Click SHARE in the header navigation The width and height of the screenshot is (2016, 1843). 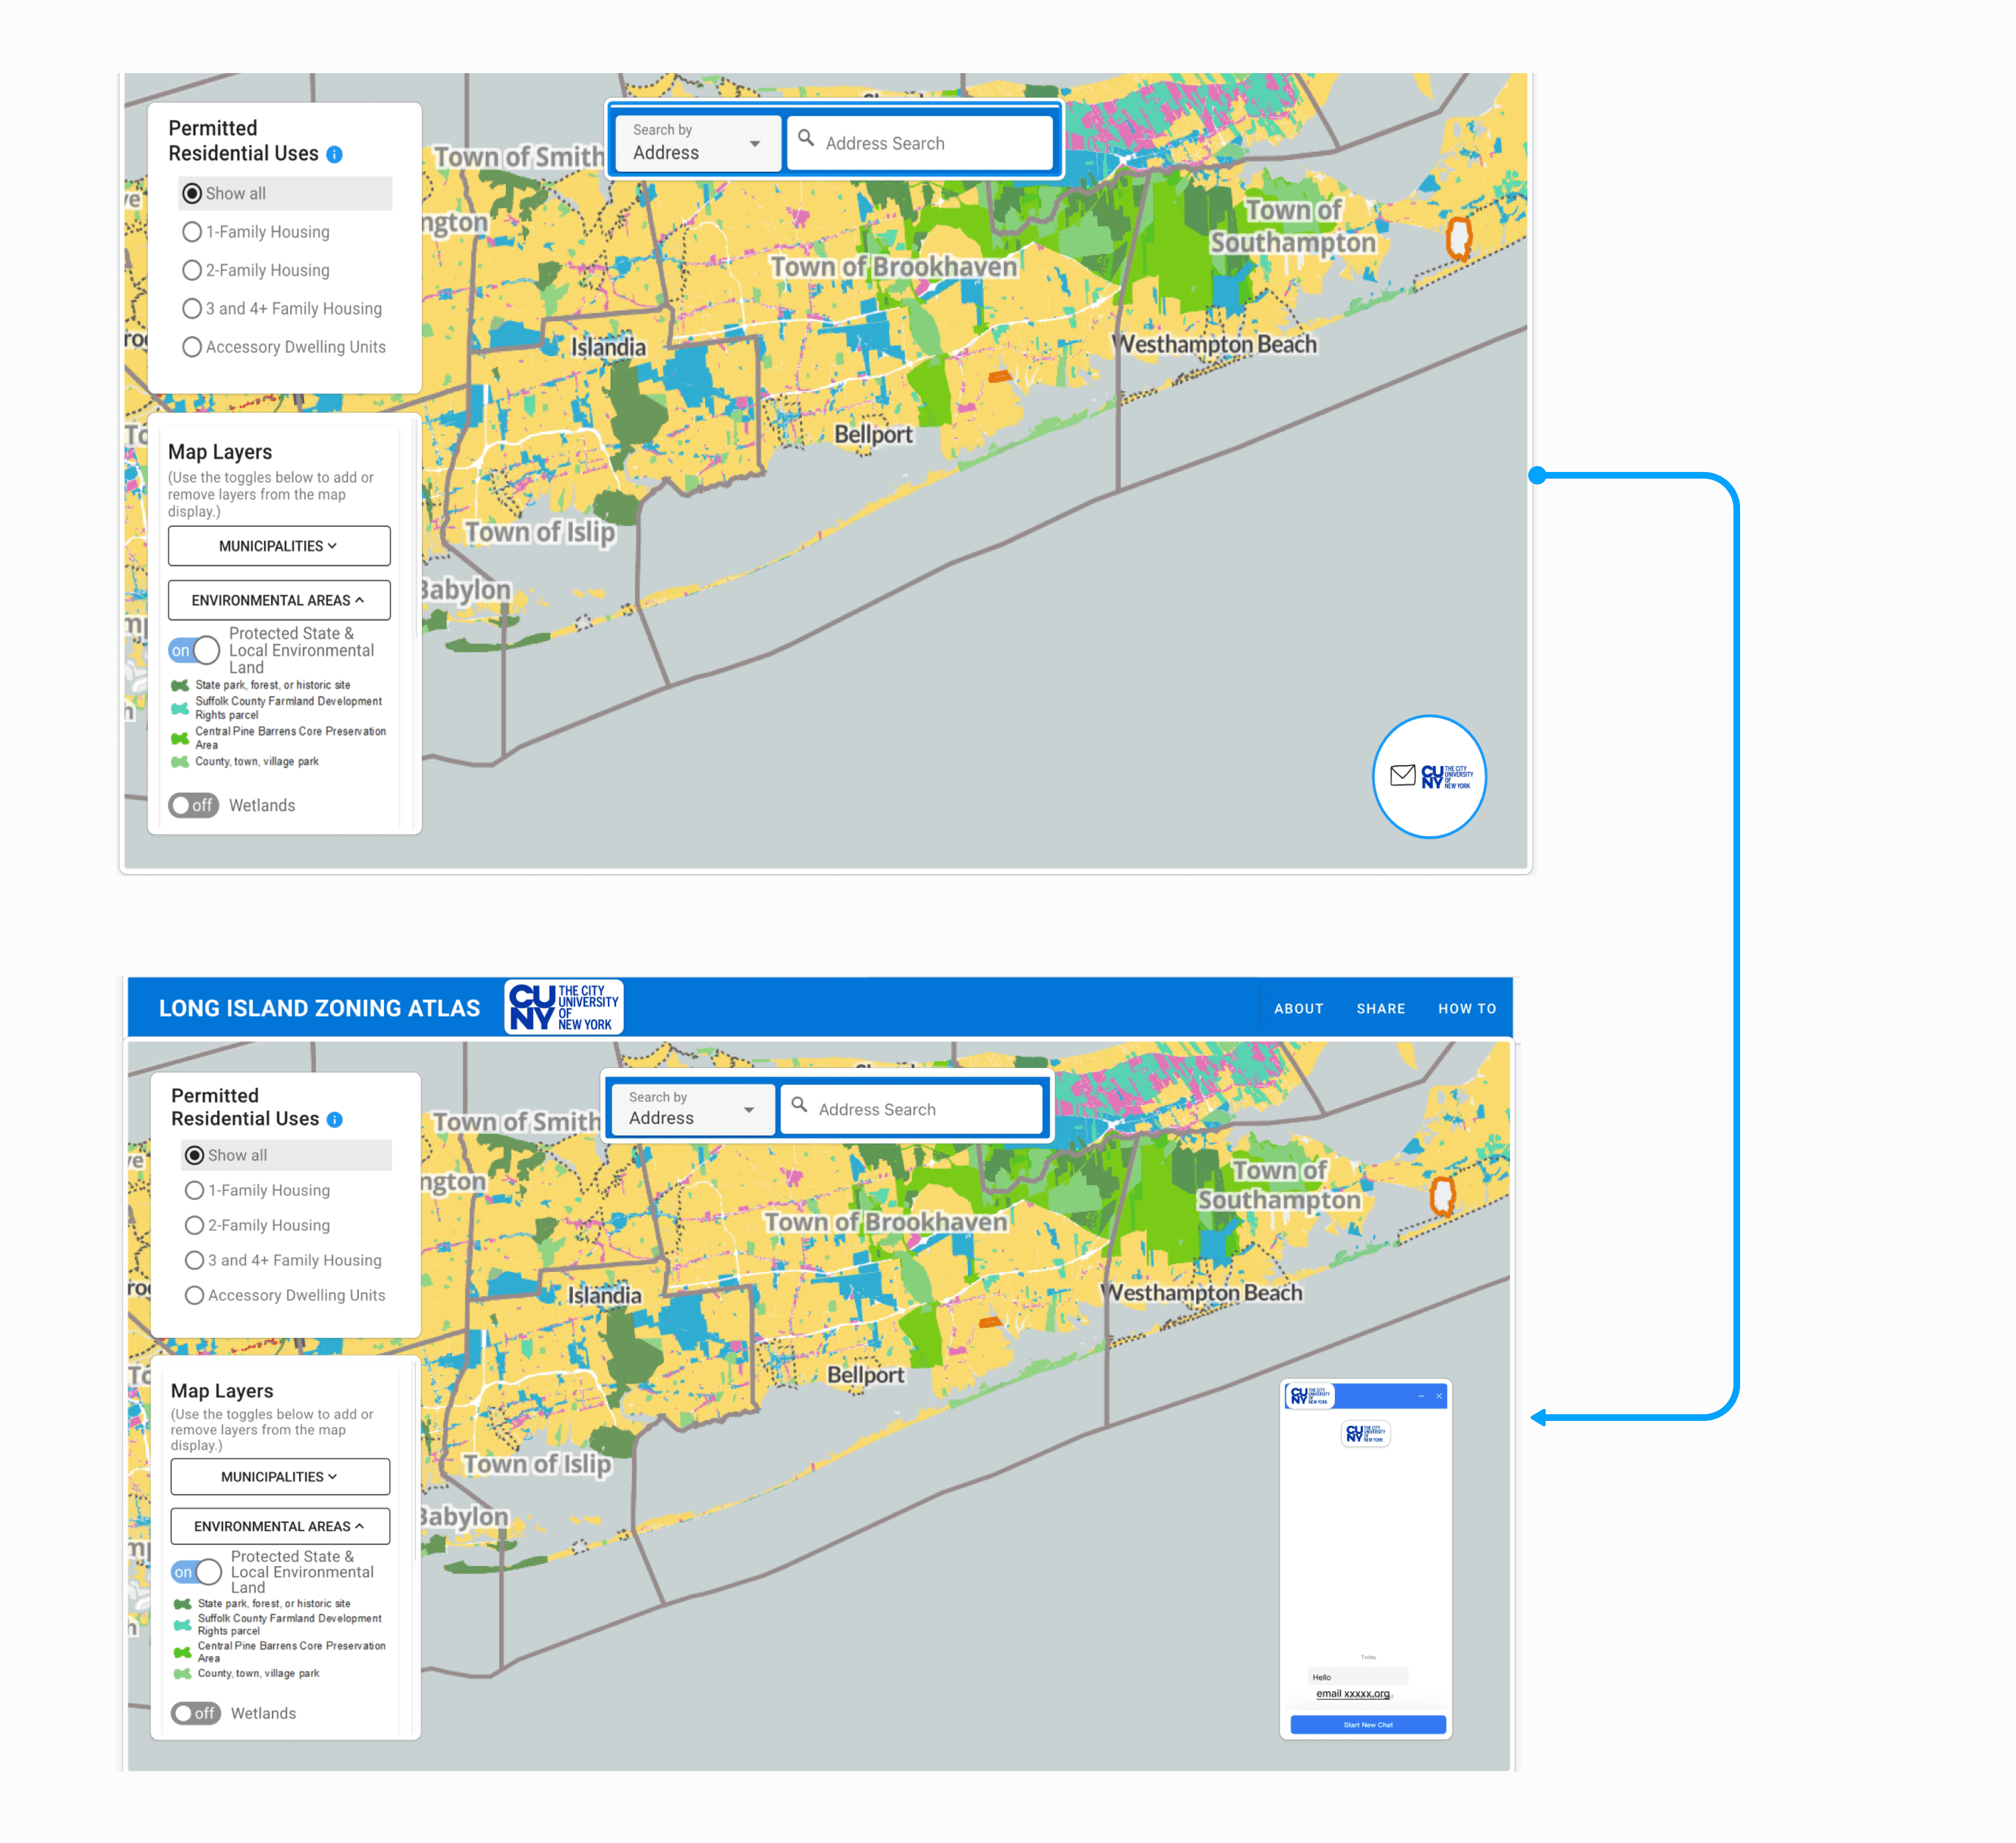(1380, 1008)
